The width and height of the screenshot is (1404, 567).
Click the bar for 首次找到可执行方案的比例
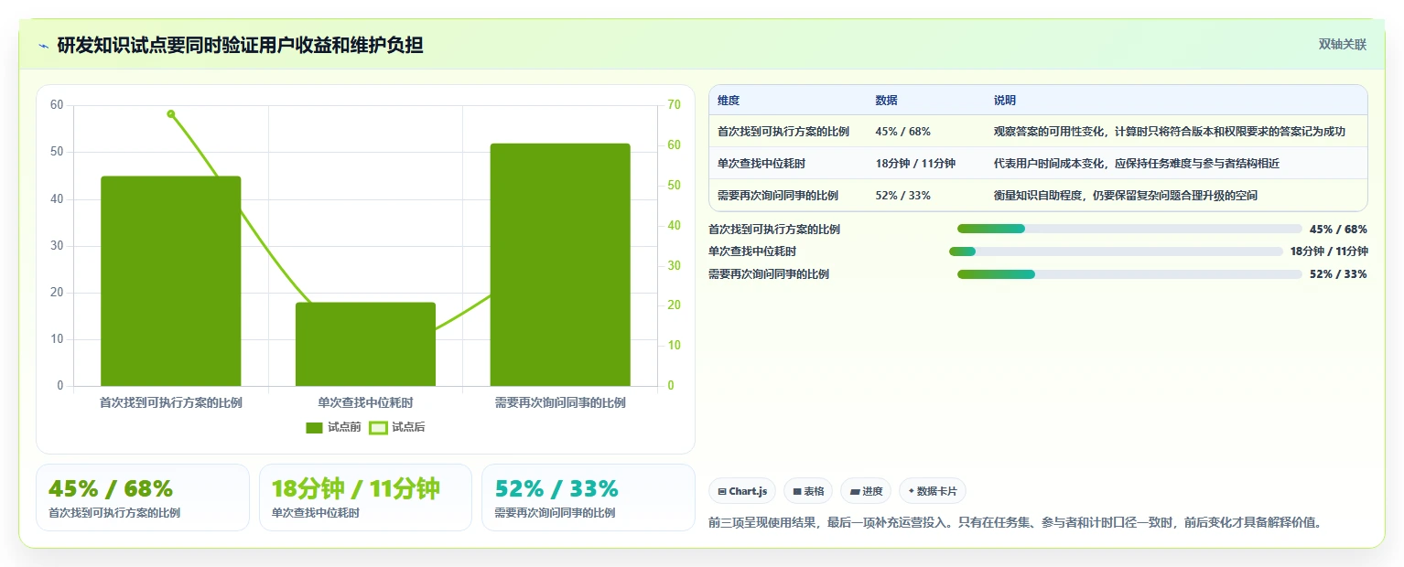[171, 281]
